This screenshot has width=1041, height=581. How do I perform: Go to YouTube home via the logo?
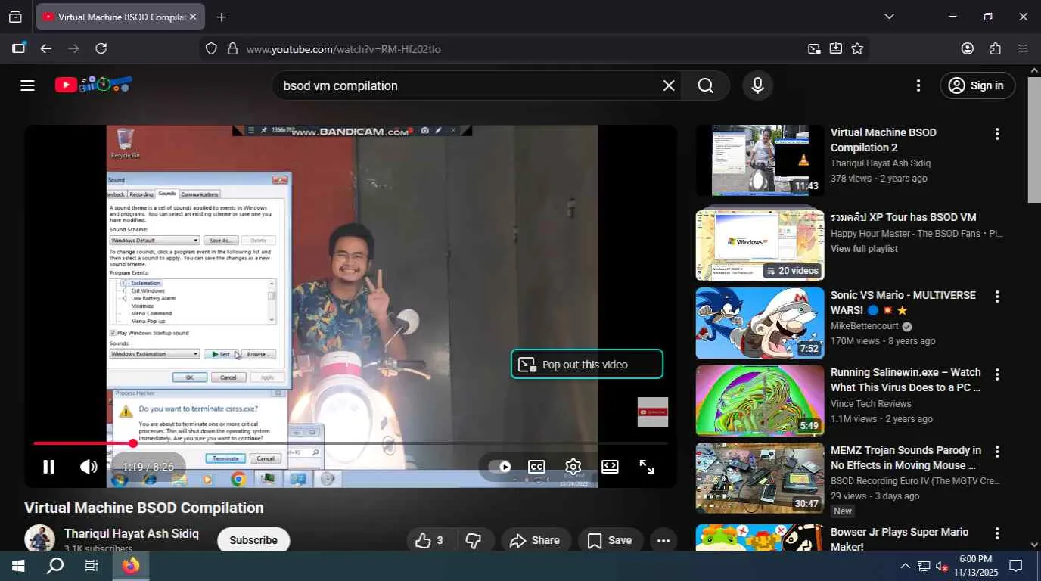tap(94, 85)
